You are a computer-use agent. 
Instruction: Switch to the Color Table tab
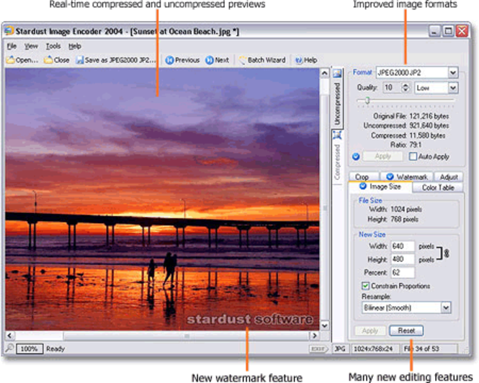438,187
